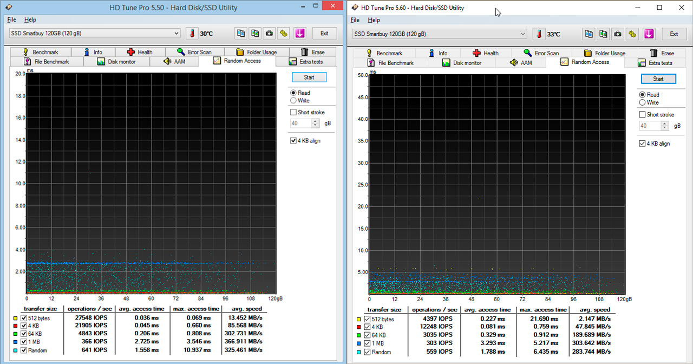693x364 pixels.
Task: Click the blue 1 MB color swatch in HD Tune 5.50
Action: (15, 342)
